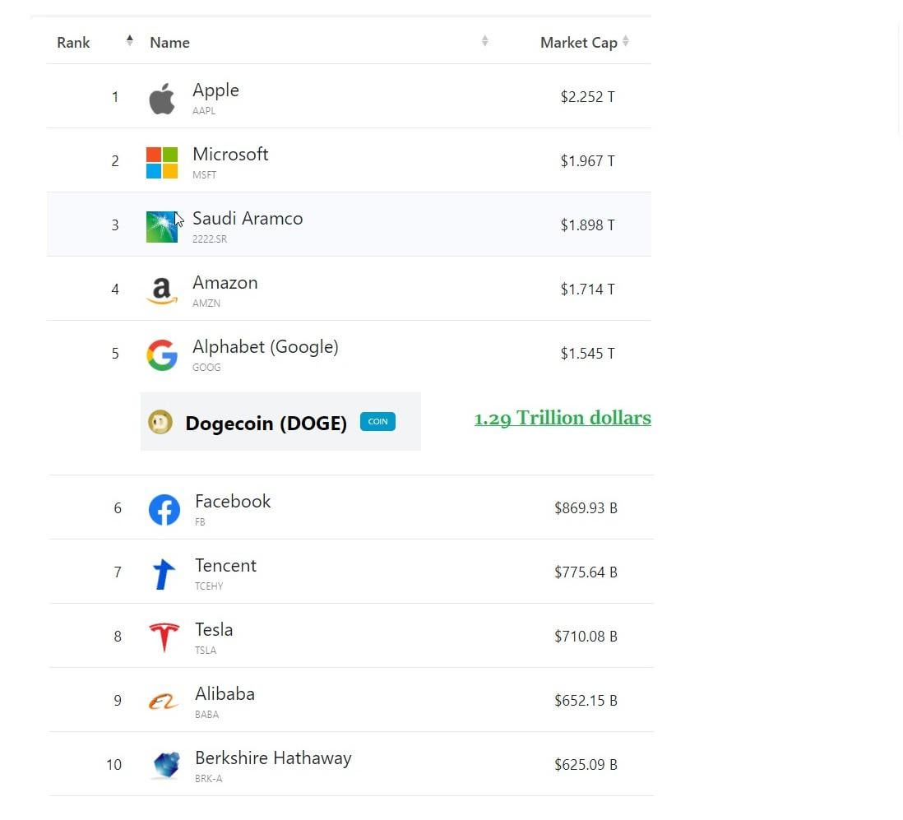Open the 1.29 Trillion dollars link
Screen dimensions: 903x820
tap(563, 418)
